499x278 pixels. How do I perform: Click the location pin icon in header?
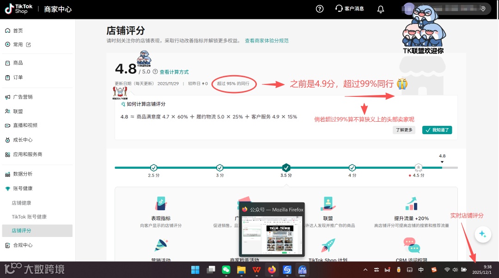tap(483, 9)
